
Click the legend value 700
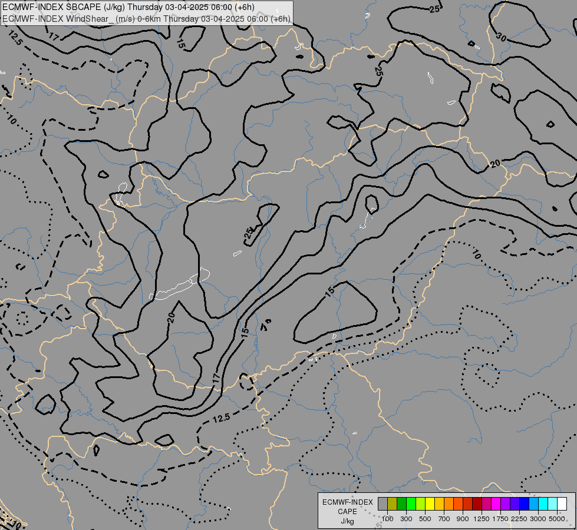[x=444, y=519]
